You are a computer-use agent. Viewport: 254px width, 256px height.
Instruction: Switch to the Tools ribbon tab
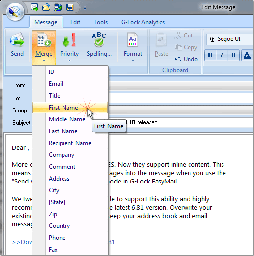point(100,22)
